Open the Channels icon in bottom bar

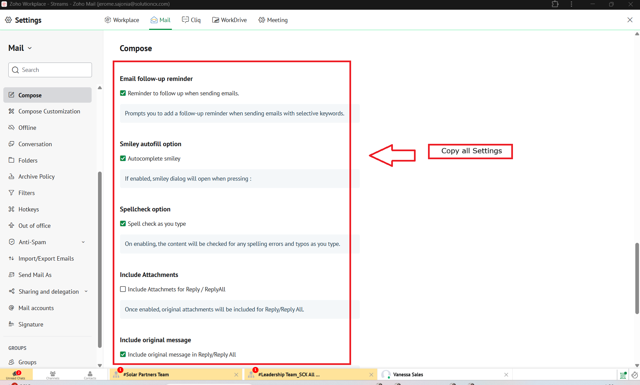[x=53, y=374]
